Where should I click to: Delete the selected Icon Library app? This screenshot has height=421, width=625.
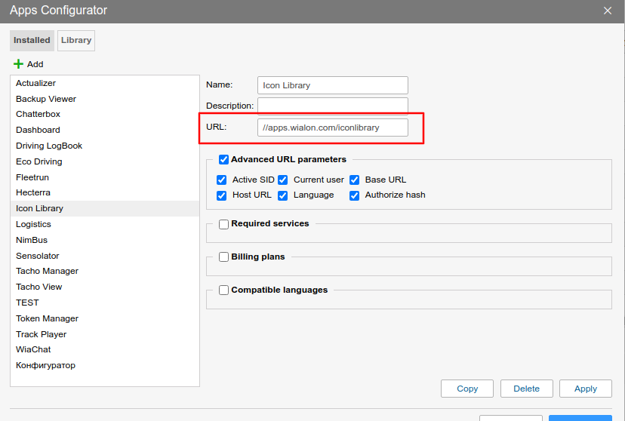(526, 389)
